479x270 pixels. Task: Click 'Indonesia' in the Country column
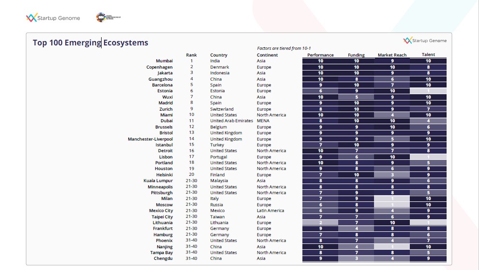220,73
